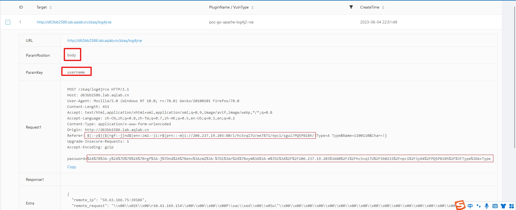Select Upgrade-Insecure-Requests: 1 line
The image size is (516, 210).
tap(98, 141)
